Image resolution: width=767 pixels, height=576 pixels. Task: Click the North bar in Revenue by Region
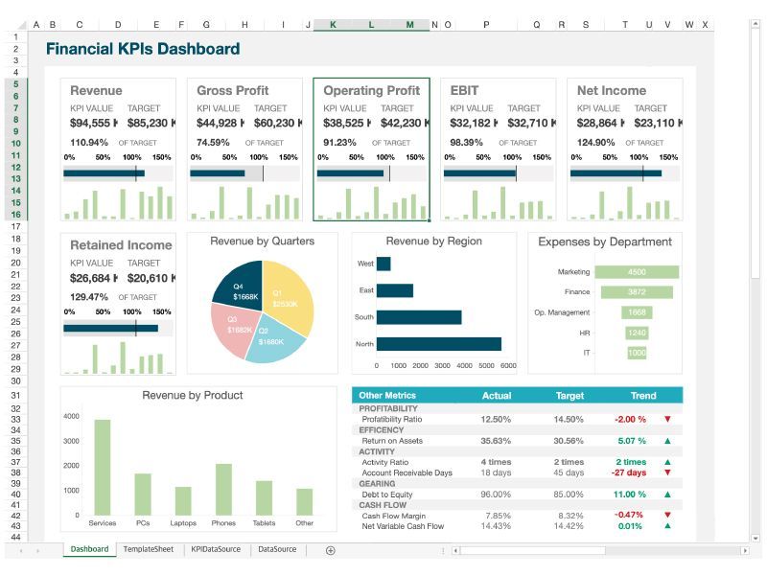pyautogui.click(x=439, y=344)
